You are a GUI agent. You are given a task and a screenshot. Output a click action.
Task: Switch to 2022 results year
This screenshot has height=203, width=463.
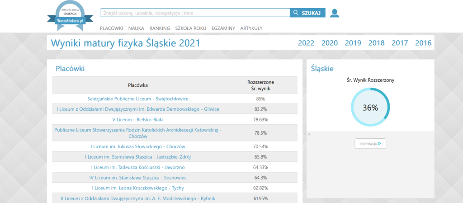click(x=306, y=43)
